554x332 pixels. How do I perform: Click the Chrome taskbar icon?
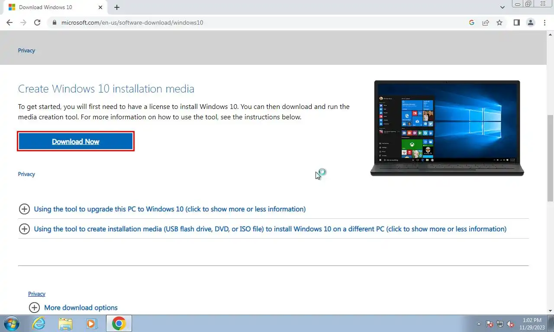click(119, 323)
